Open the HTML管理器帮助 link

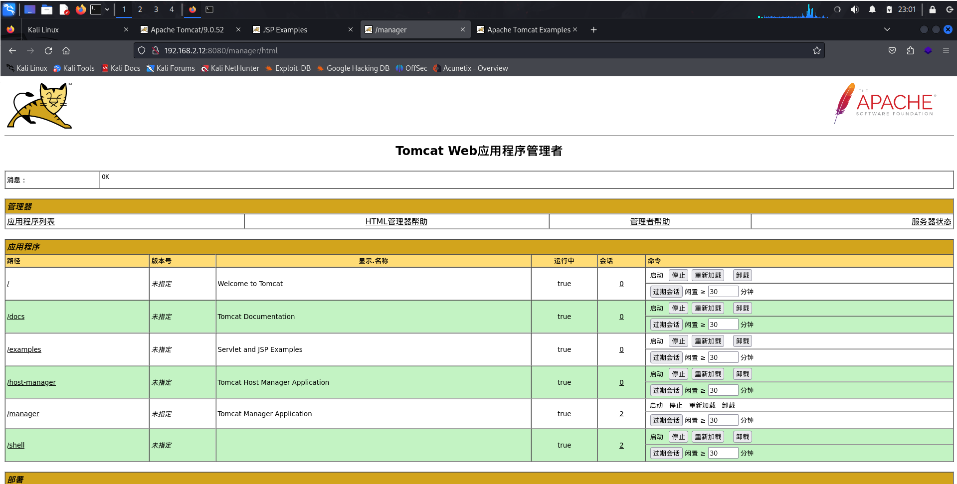396,222
